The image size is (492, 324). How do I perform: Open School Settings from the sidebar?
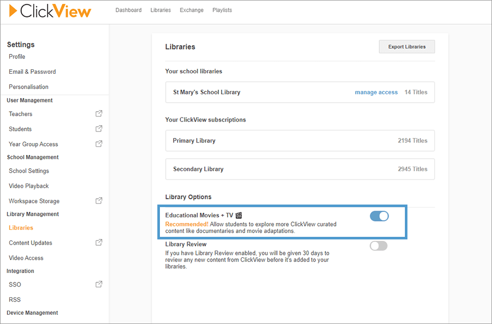click(28, 171)
